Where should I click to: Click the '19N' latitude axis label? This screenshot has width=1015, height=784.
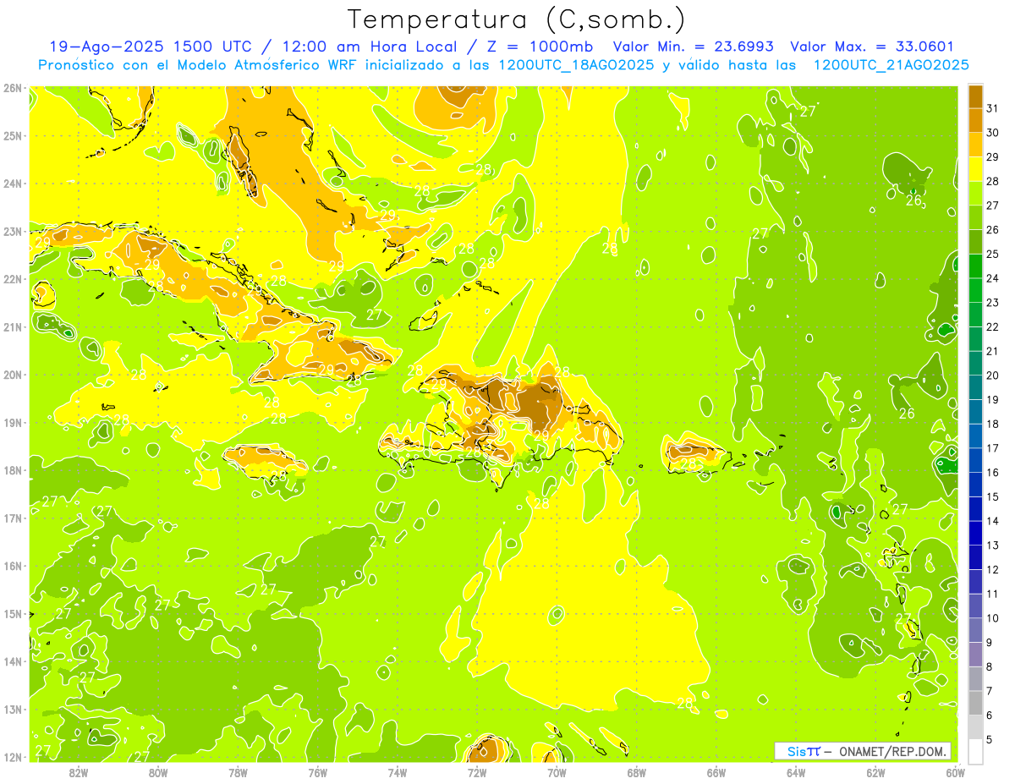click(13, 422)
